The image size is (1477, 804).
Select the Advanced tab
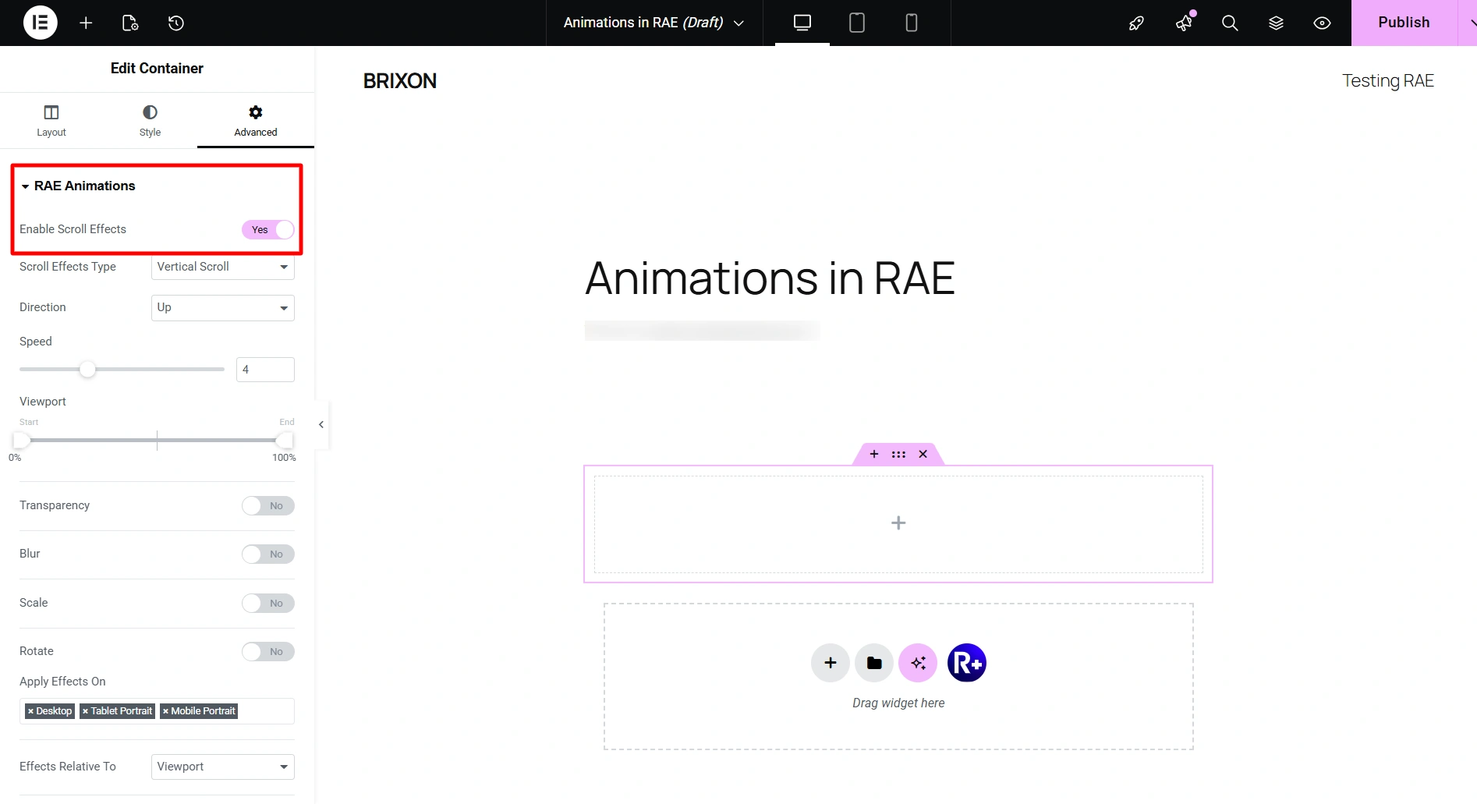click(256, 121)
